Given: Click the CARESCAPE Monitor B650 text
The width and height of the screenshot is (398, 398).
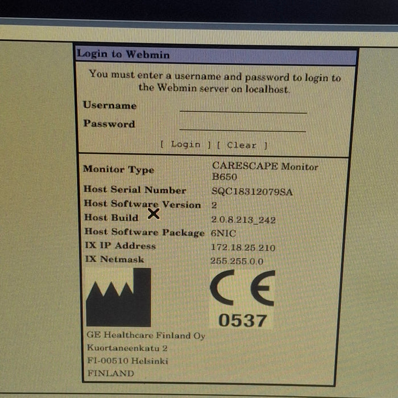Looking at the screenshot, I should 265,171.
